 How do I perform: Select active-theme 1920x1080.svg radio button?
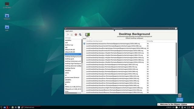[x=84, y=44]
